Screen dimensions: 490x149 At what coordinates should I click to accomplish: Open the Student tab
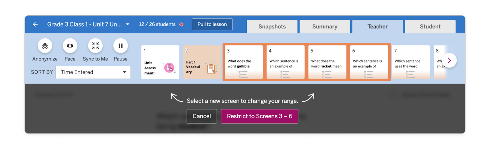tap(430, 27)
